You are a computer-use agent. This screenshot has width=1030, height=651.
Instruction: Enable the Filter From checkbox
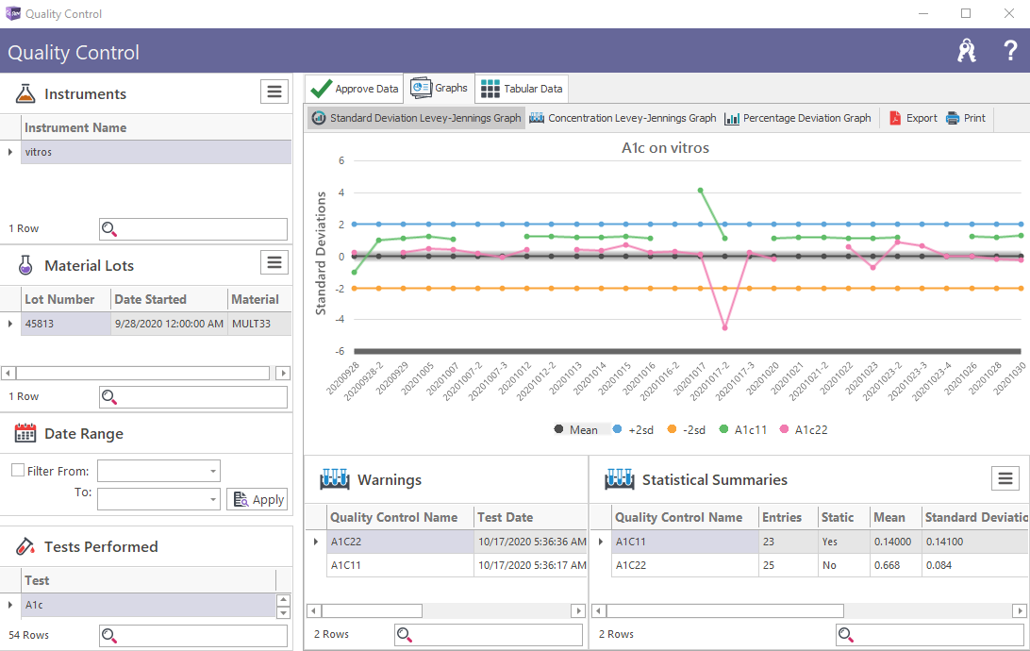[x=17, y=471]
